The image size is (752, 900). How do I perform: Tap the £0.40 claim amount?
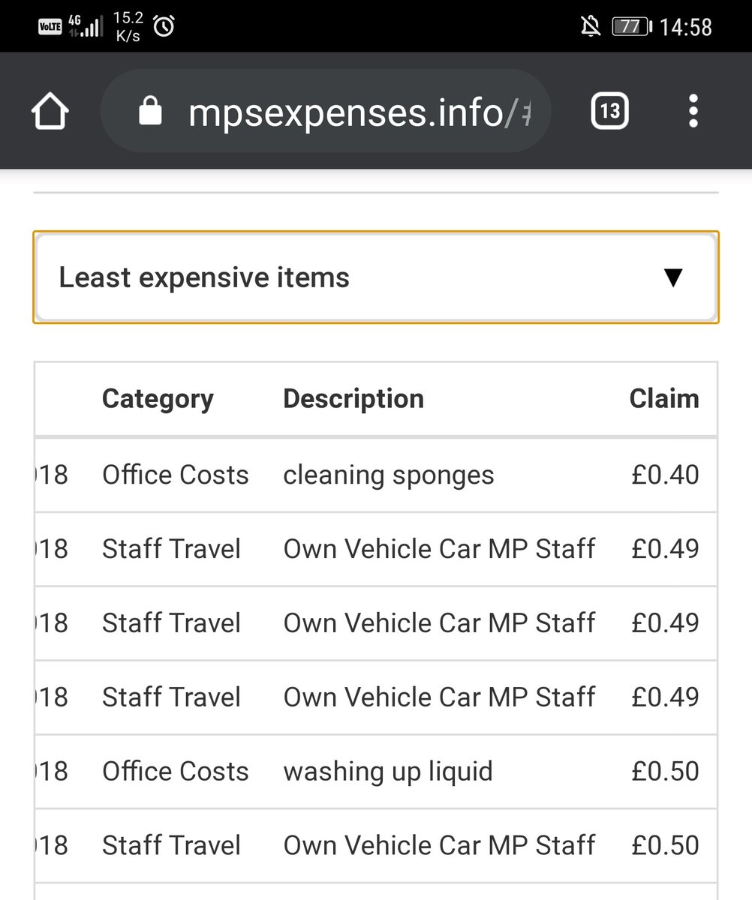pyautogui.click(x=665, y=475)
